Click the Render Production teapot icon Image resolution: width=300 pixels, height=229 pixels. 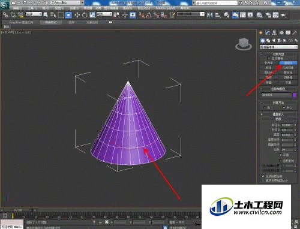coord(283,15)
